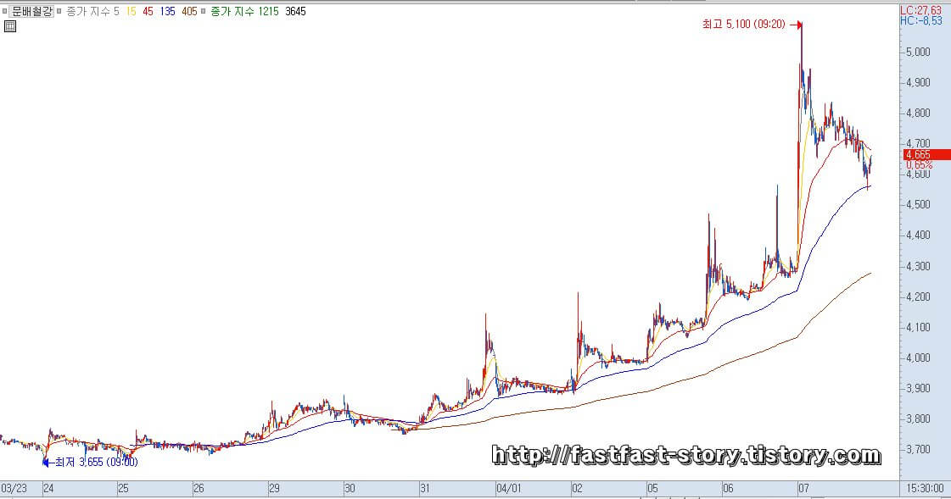This screenshot has height=499, width=951.
Task: Click the 최저 3,655 (09:00) low marker
Action: tap(91, 462)
